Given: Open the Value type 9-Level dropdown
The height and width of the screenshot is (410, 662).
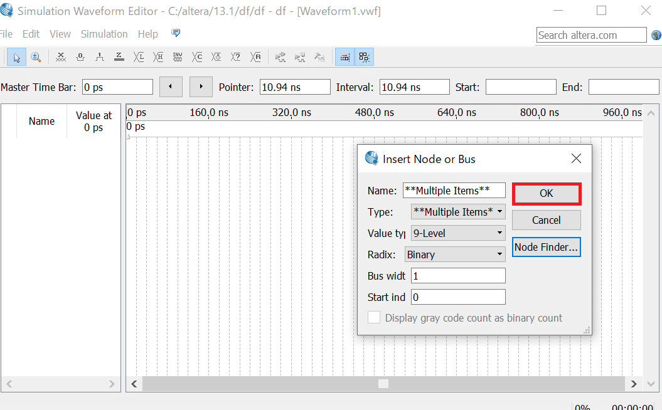Looking at the screenshot, I should 458,233.
